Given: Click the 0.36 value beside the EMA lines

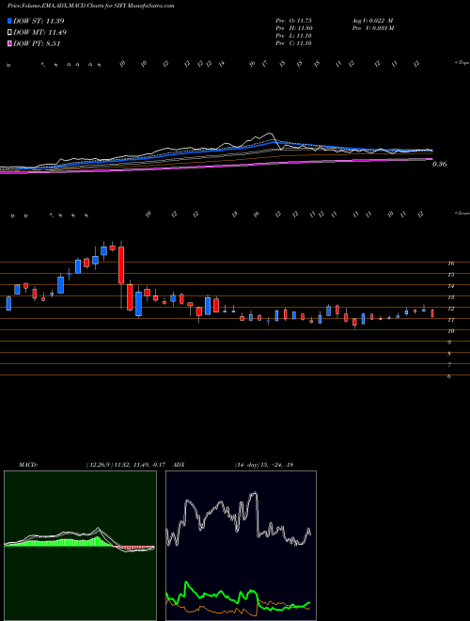Looking at the screenshot, I should pos(440,164).
